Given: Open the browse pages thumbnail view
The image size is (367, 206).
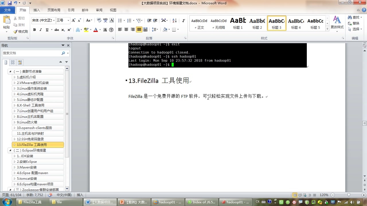Looking at the screenshot, I should [x=13, y=62].
